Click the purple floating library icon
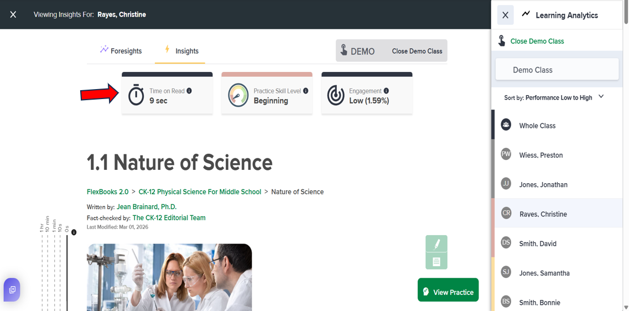Image resolution: width=629 pixels, height=311 pixels. pyautogui.click(x=12, y=289)
